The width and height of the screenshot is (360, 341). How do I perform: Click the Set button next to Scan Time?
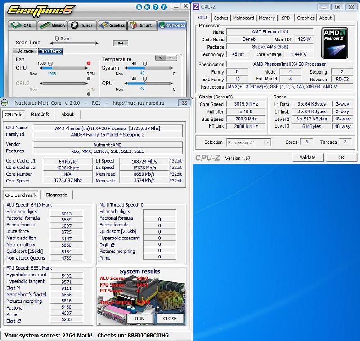121,43
